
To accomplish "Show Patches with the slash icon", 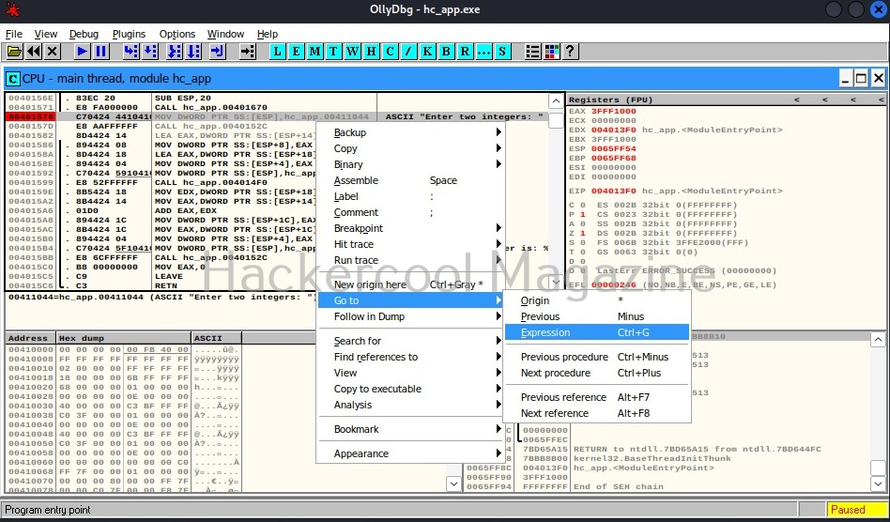I will [408, 52].
